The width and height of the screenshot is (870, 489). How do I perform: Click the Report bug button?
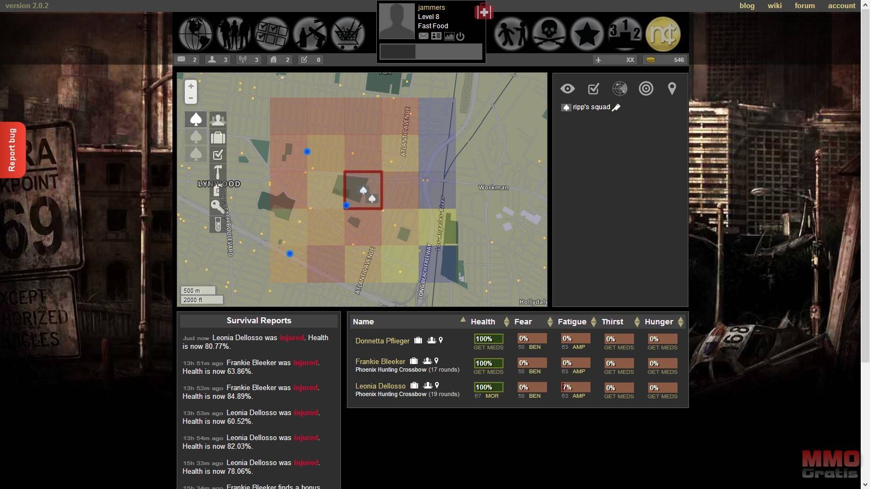[x=12, y=150]
